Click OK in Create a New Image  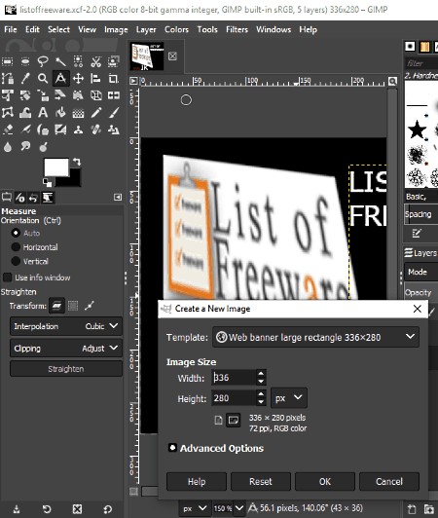pos(325,482)
